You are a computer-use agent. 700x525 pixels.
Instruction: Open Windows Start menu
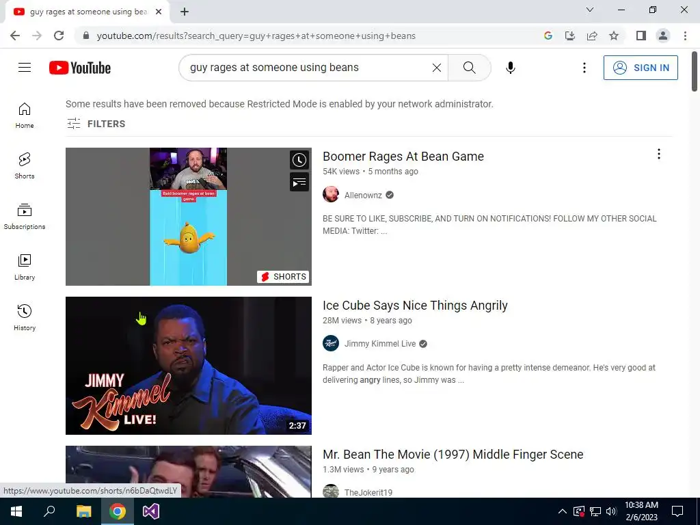pos(16,511)
